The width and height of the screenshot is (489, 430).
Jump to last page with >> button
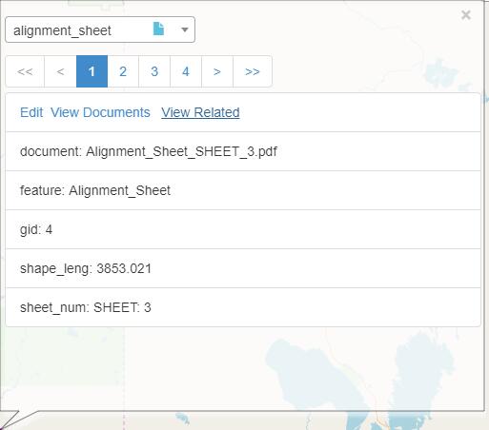[x=253, y=71]
